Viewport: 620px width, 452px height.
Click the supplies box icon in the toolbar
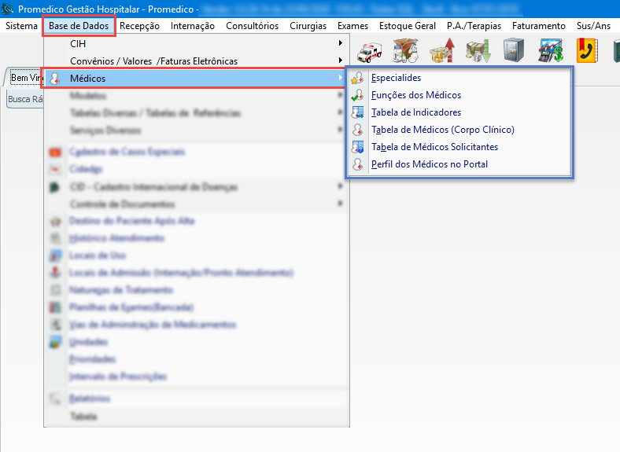[x=406, y=51]
